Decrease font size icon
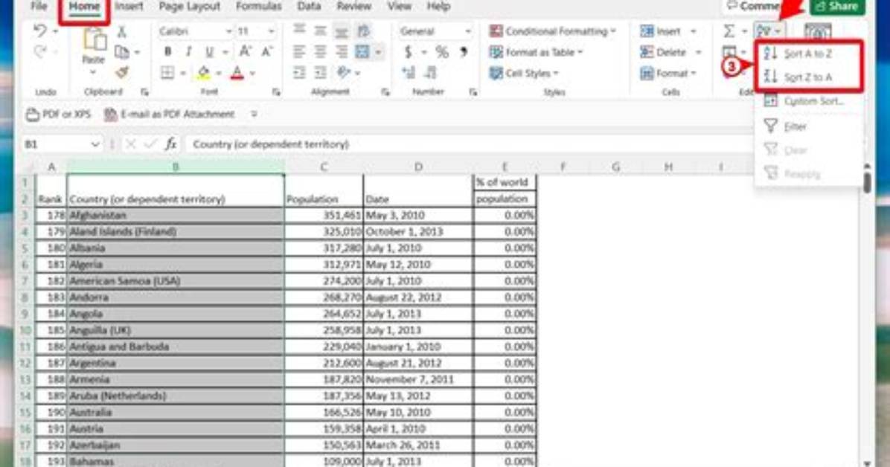The height and width of the screenshot is (467, 890). pyautogui.click(x=266, y=51)
